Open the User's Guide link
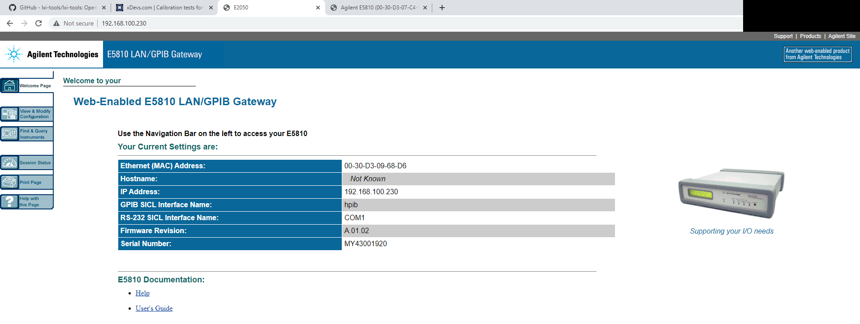Viewport: 860px width, 324px height. pyautogui.click(x=154, y=308)
